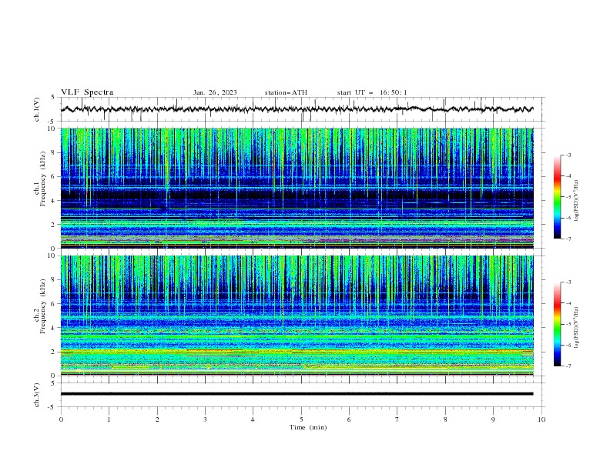Click the ch.1 voltage waveform trace
Image resolution: width=610 pixels, height=471 pixels.
click(x=297, y=109)
